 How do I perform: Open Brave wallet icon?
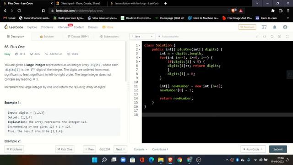pos(281,11)
